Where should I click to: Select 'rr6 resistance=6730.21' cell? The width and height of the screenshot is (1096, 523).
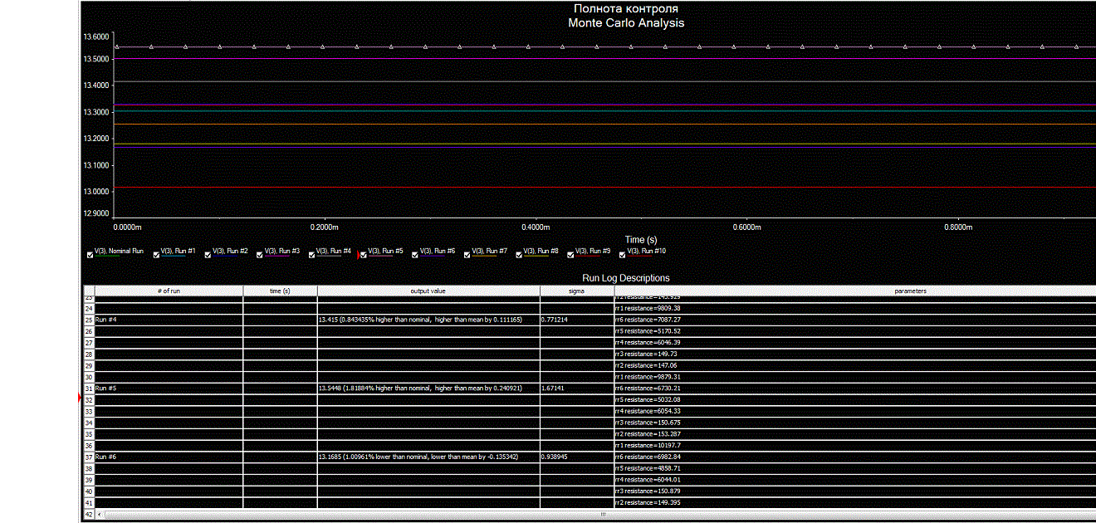855,389
